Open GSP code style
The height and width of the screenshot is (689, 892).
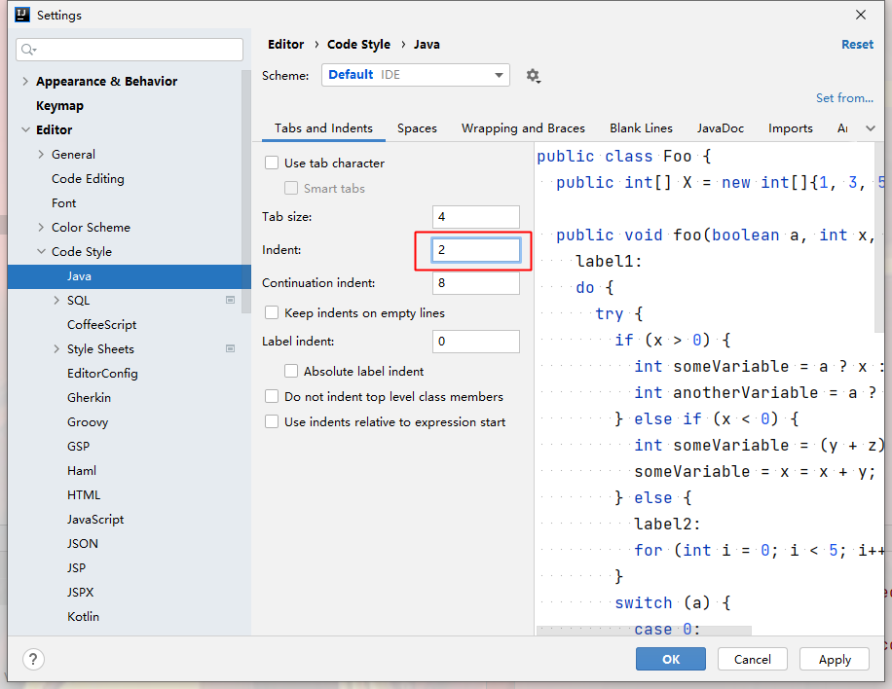[x=79, y=447]
